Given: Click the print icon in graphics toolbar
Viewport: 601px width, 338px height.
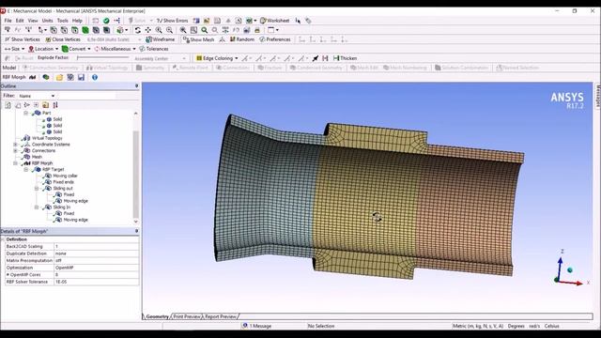Looking at the screenshot, I should (x=257, y=30).
